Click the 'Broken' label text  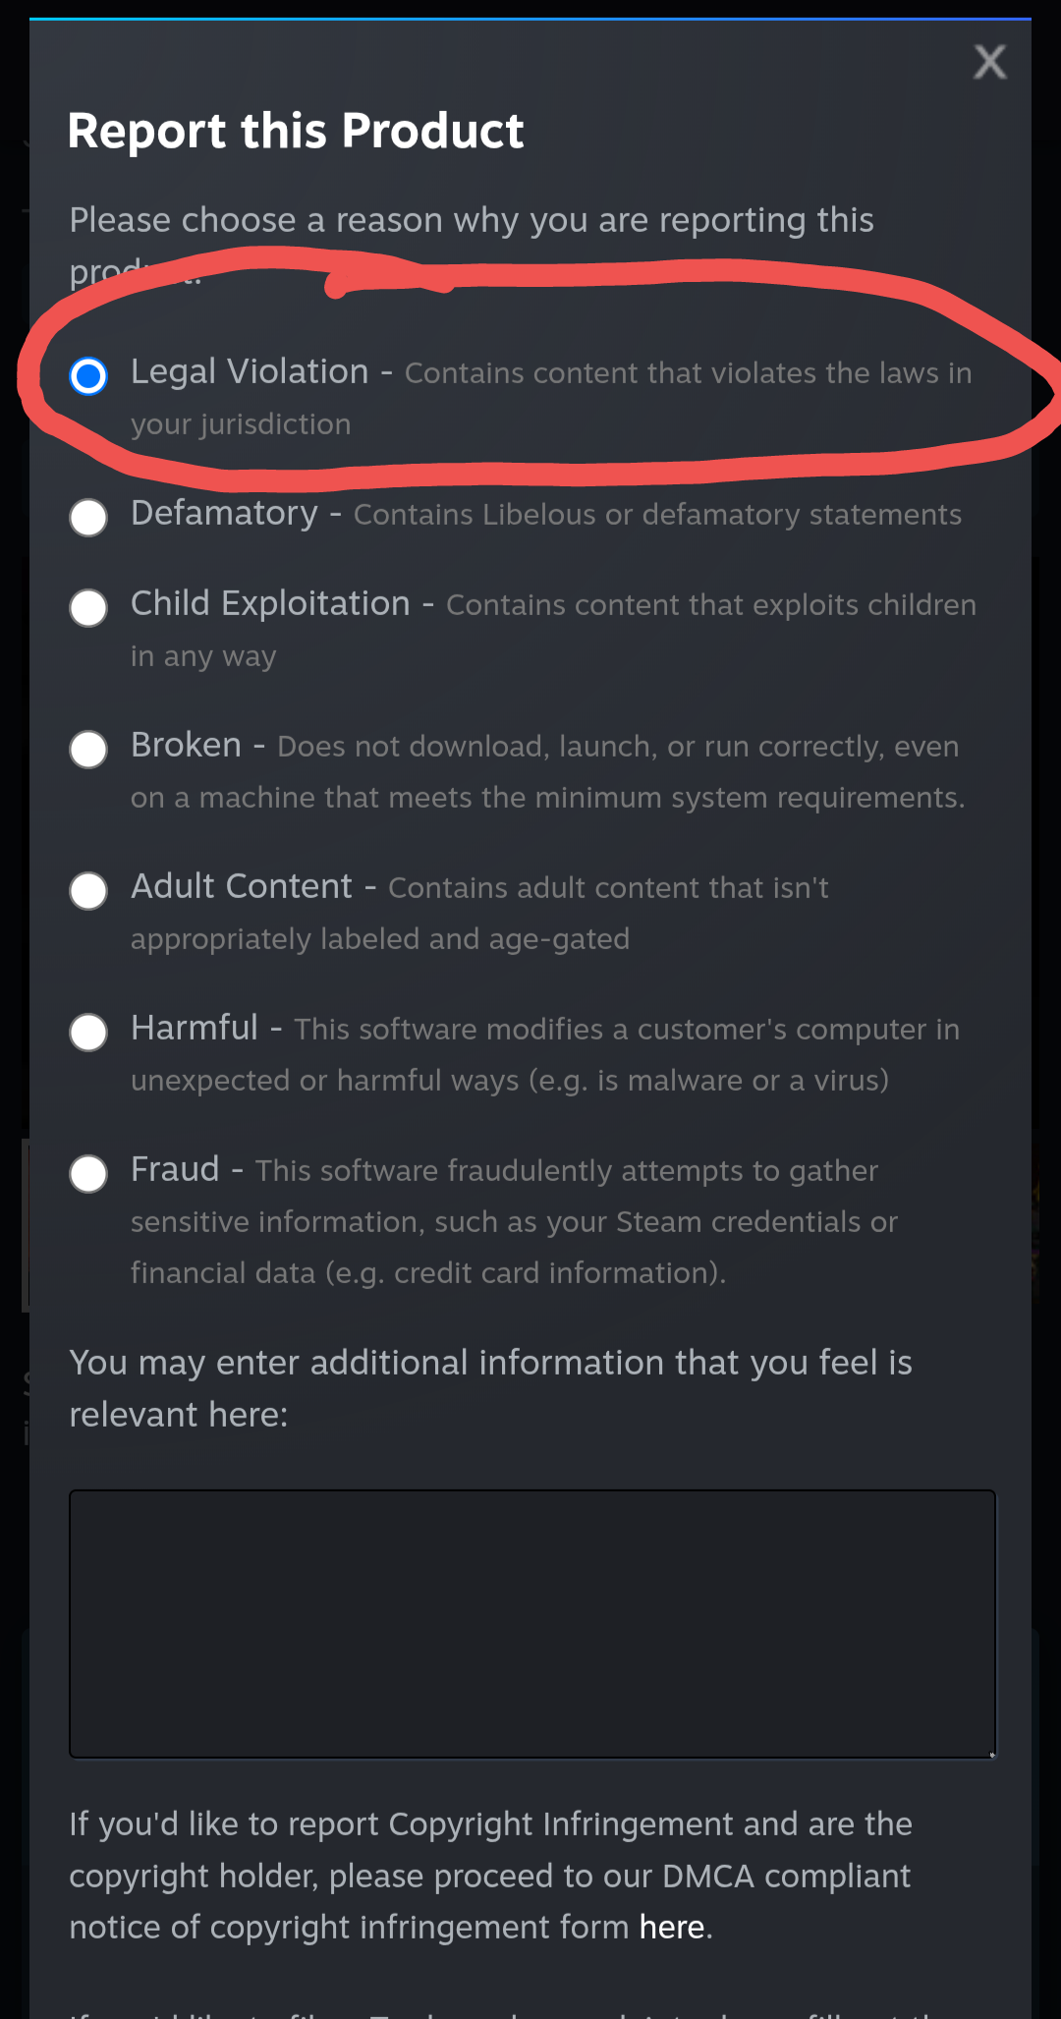tap(186, 746)
